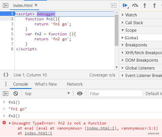
Task: Expand the Global scope entry
Action: [x=141, y=38]
